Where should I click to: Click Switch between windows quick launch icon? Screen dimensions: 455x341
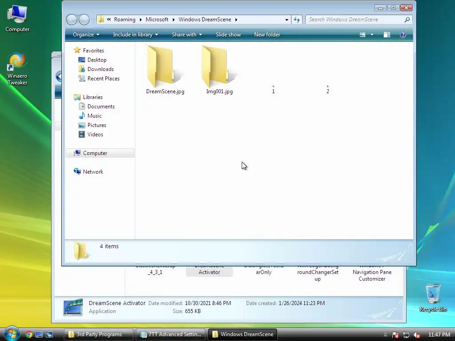click(x=49, y=334)
